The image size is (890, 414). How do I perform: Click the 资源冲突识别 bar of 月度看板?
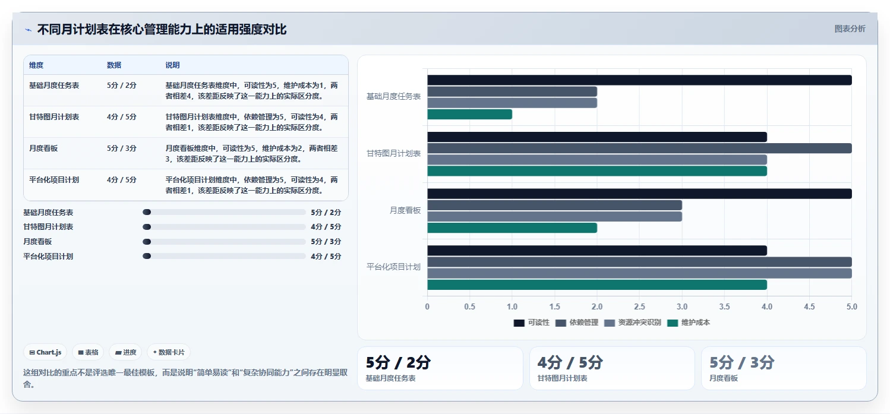(x=554, y=216)
